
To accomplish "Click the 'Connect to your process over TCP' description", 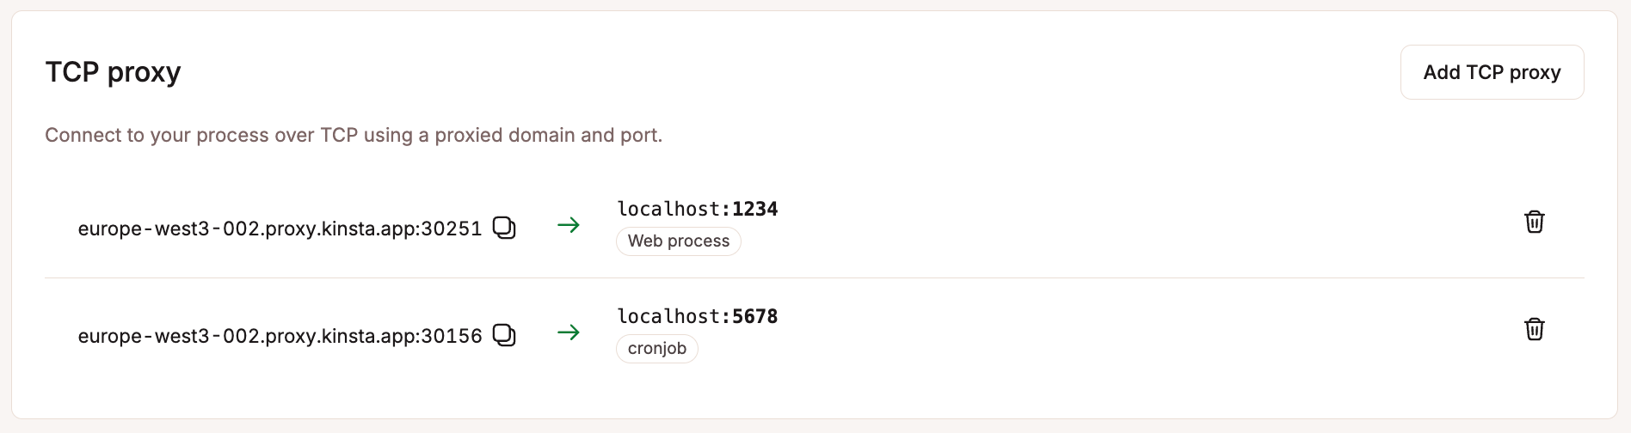I will click(354, 135).
